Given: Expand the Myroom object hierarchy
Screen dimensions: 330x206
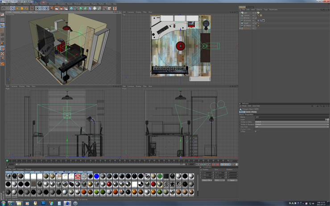Looking at the screenshot, I should pyautogui.click(x=240, y=28).
